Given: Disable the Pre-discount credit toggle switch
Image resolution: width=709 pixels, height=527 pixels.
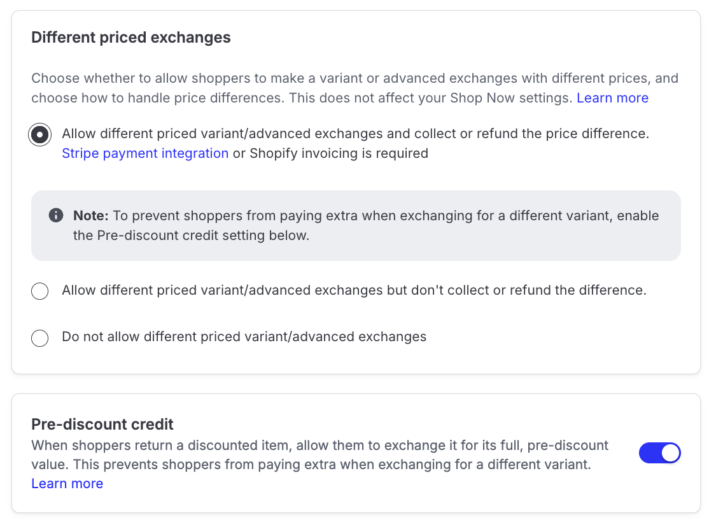Looking at the screenshot, I should coord(659,453).
